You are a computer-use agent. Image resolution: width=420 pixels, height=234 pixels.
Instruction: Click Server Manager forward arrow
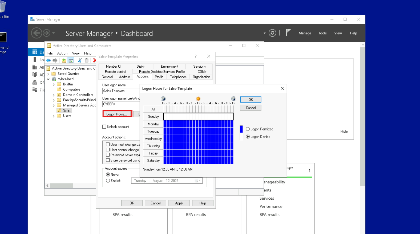tap(46, 33)
